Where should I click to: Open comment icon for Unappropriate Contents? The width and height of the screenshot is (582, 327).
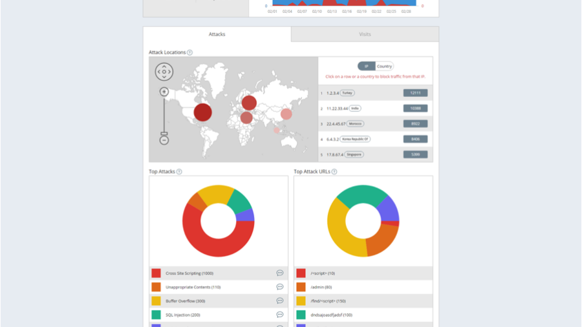coord(280,287)
